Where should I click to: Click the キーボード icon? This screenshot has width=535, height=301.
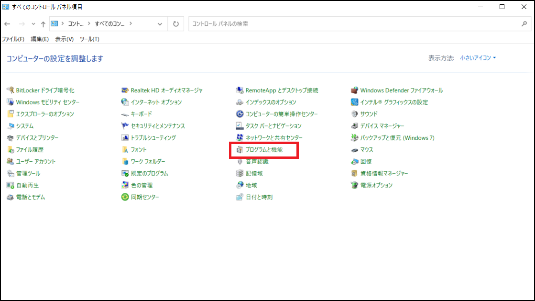tap(125, 114)
